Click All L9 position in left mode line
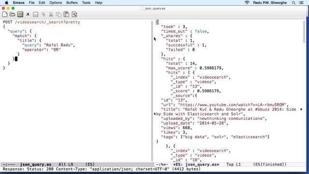The height and width of the screenshot is (174, 309). point(66,164)
